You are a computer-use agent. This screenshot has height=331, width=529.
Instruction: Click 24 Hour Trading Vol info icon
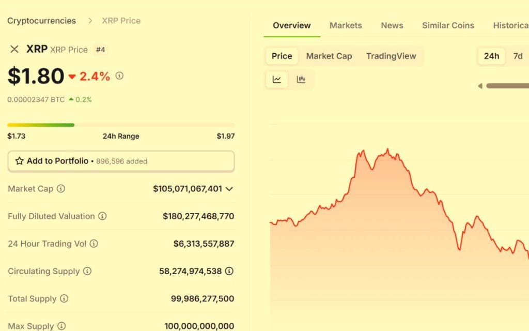(94, 244)
